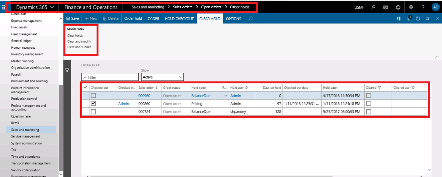Open the Show dropdown set to Active
The width and height of the screenshot is (442, 177).
[x=162, y=77]
